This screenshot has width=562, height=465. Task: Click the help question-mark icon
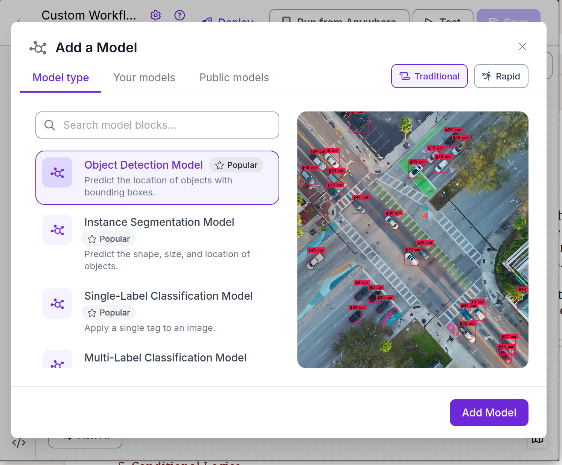point(180,15)
